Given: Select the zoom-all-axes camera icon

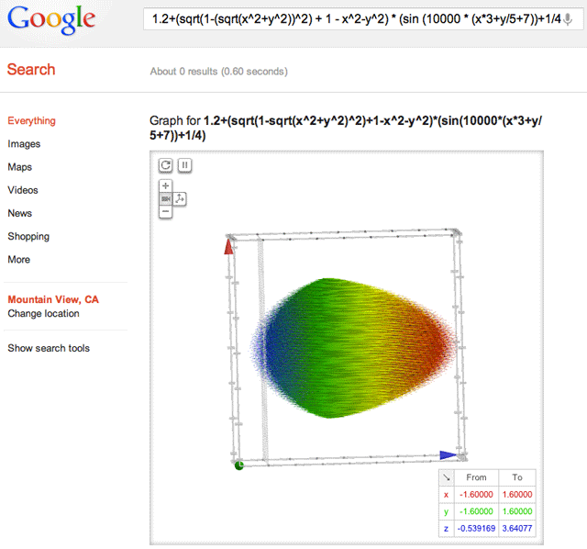Looking at the screenshot, I should pos(165,198).
